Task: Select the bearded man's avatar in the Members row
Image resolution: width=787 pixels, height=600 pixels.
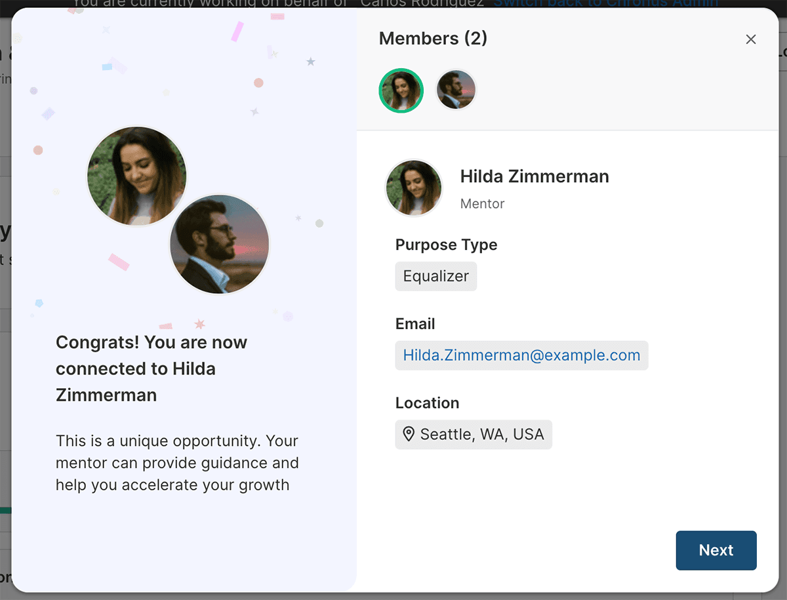Action: [456, 90]
